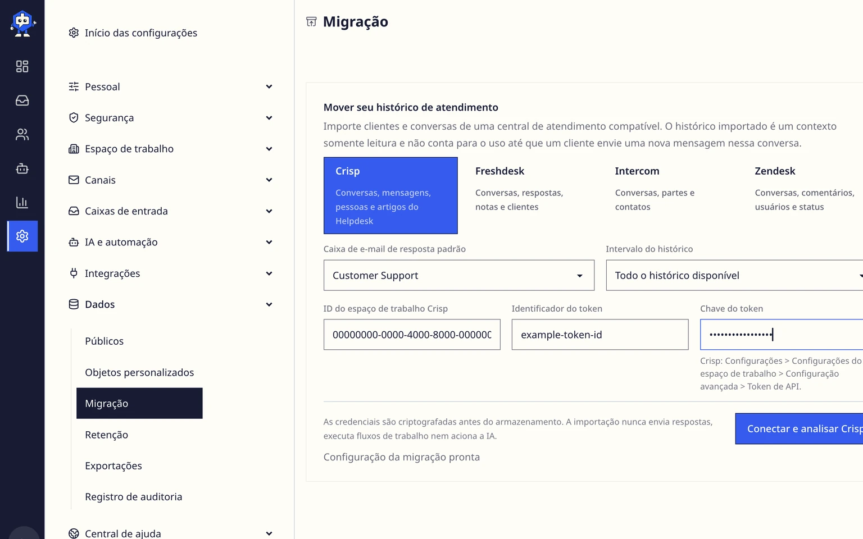863x539 pixels.
Task: Click the Identificador do token field
Action: click(x=600, y=335)
